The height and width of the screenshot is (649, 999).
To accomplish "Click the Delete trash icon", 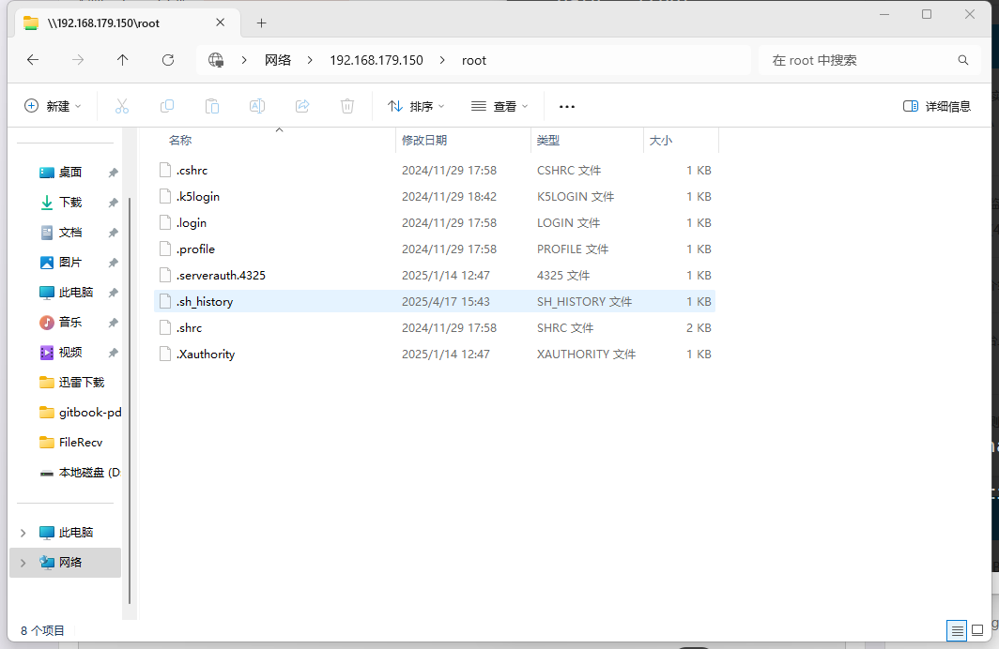I will [x=347, y=106].
